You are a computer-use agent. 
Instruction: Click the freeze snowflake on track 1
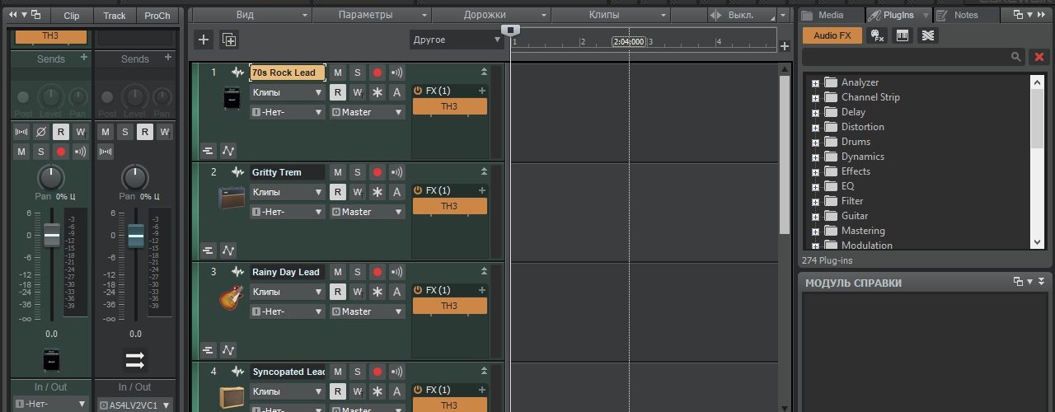click(x=377, y=92)
